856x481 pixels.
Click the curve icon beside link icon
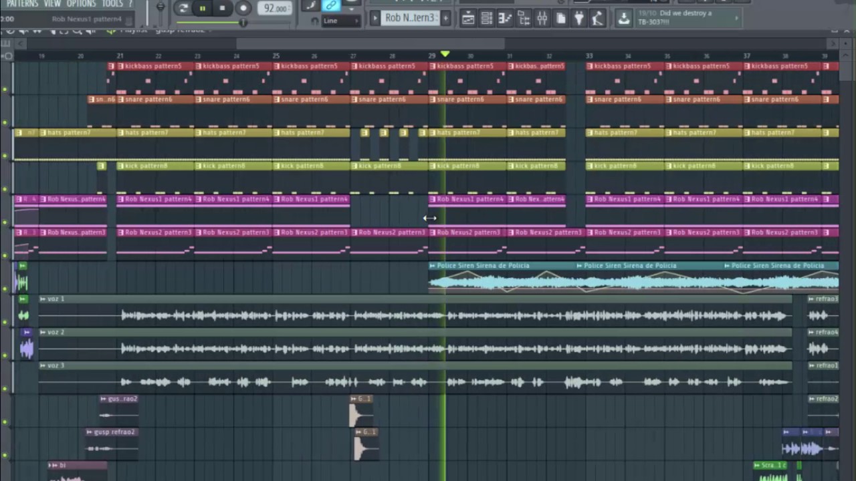(x=310, y=6)
